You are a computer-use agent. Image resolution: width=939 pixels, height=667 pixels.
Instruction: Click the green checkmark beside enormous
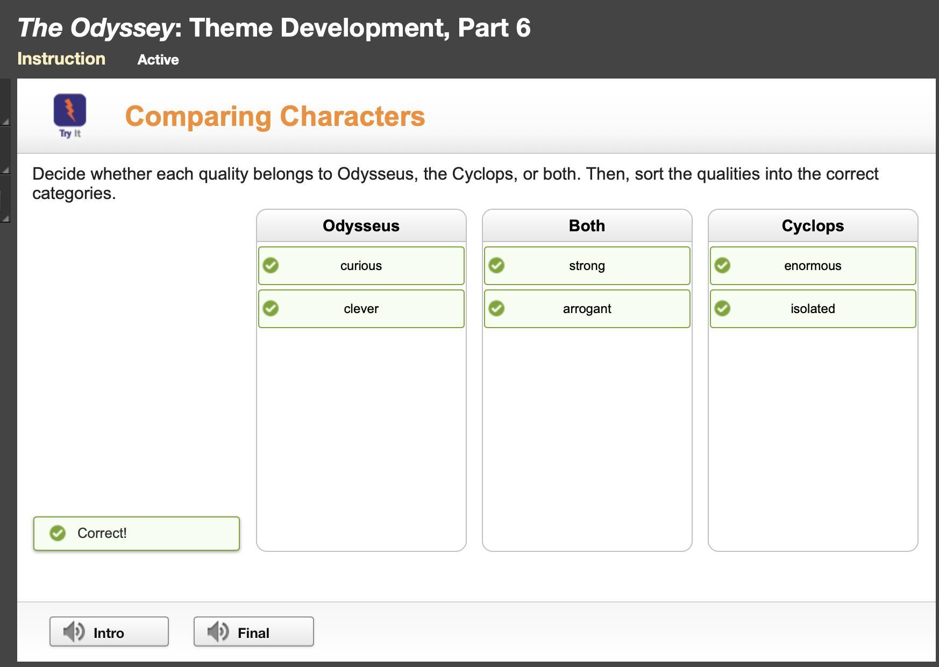tap(722, 265)
